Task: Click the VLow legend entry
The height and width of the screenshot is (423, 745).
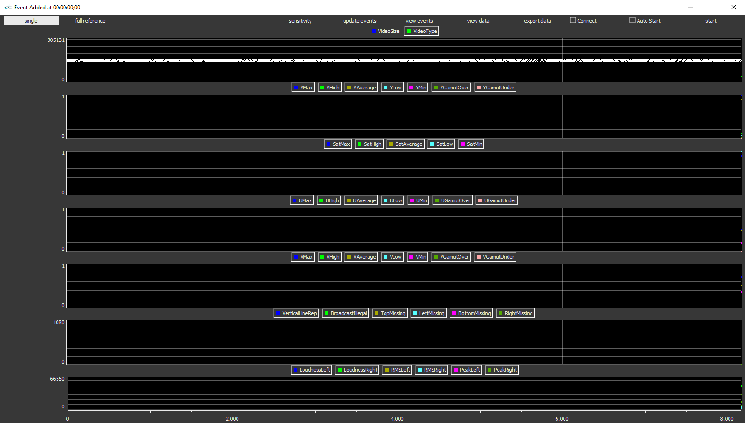Action: click(x=393, y=257)
